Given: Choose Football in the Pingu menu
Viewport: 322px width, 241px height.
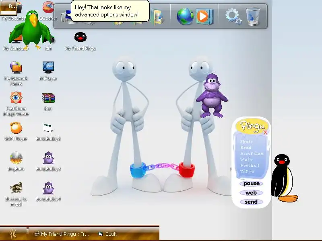Looking at the screenshot, I should pyautogui.click(x=250, y=165).
